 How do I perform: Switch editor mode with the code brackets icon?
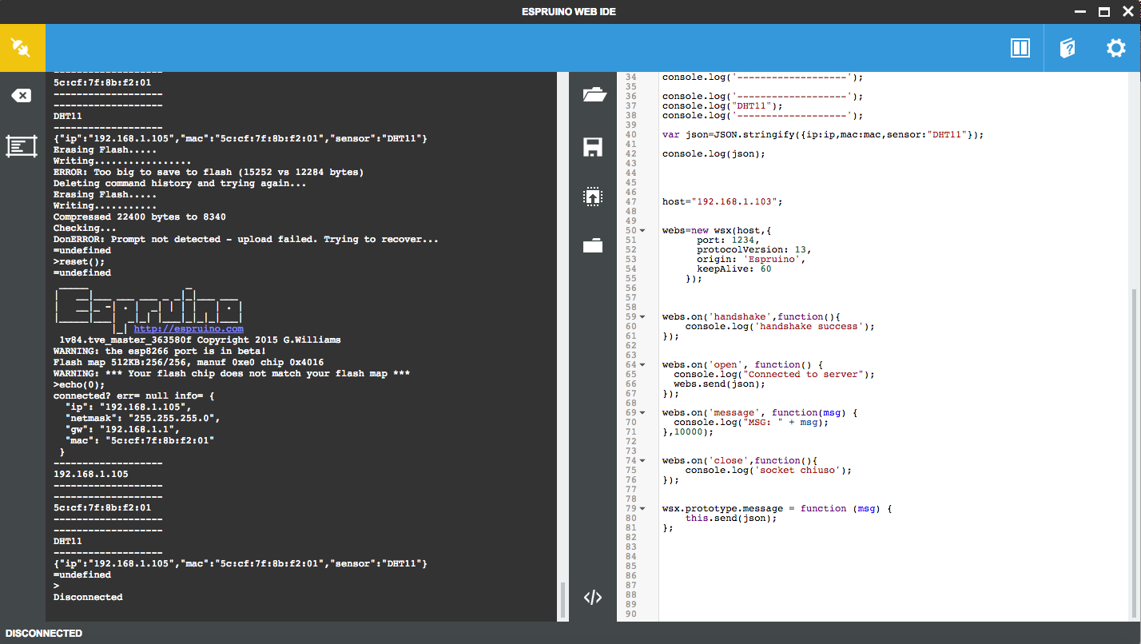[593, 598]
